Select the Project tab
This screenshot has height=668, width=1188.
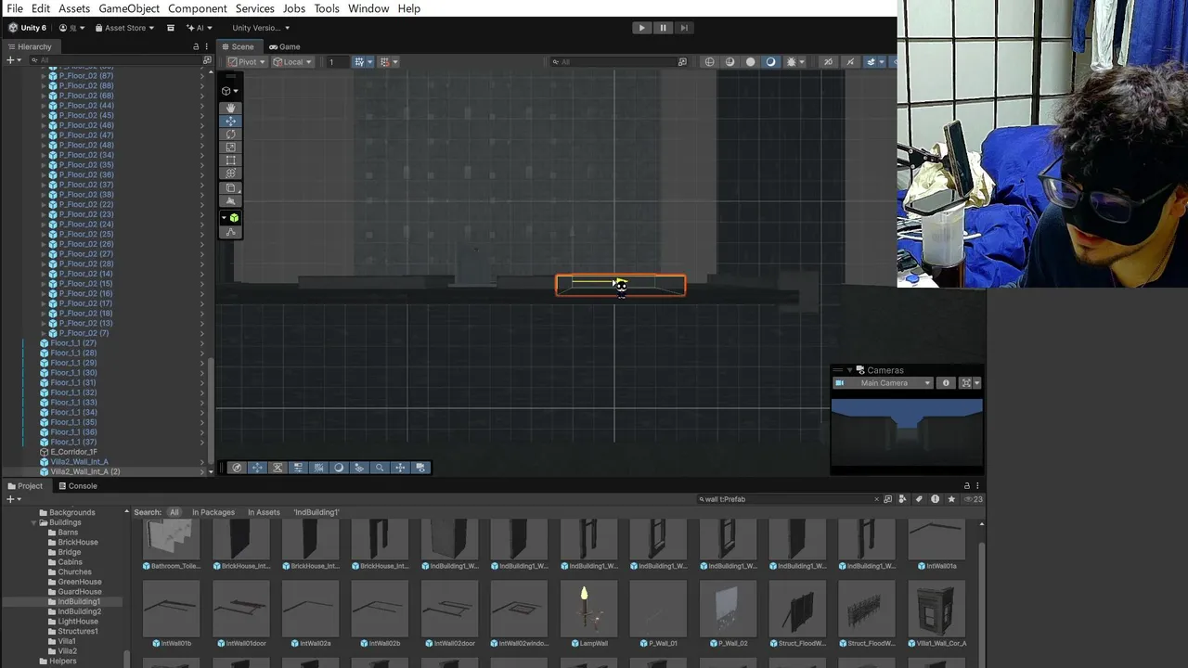click(x=24, y=486)
